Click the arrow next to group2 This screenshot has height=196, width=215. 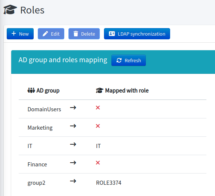coord(73,181)
